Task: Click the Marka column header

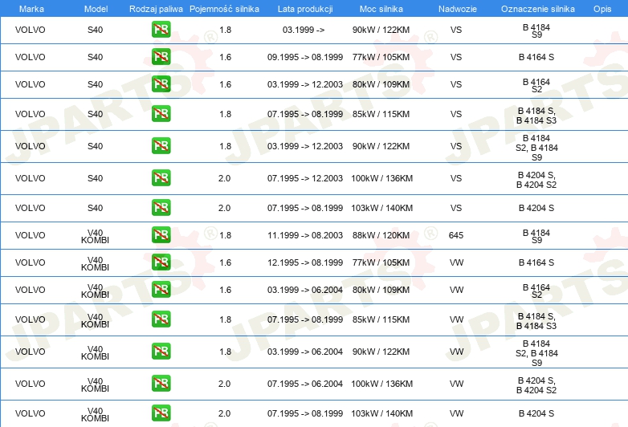Action: [x=31, y=9]
